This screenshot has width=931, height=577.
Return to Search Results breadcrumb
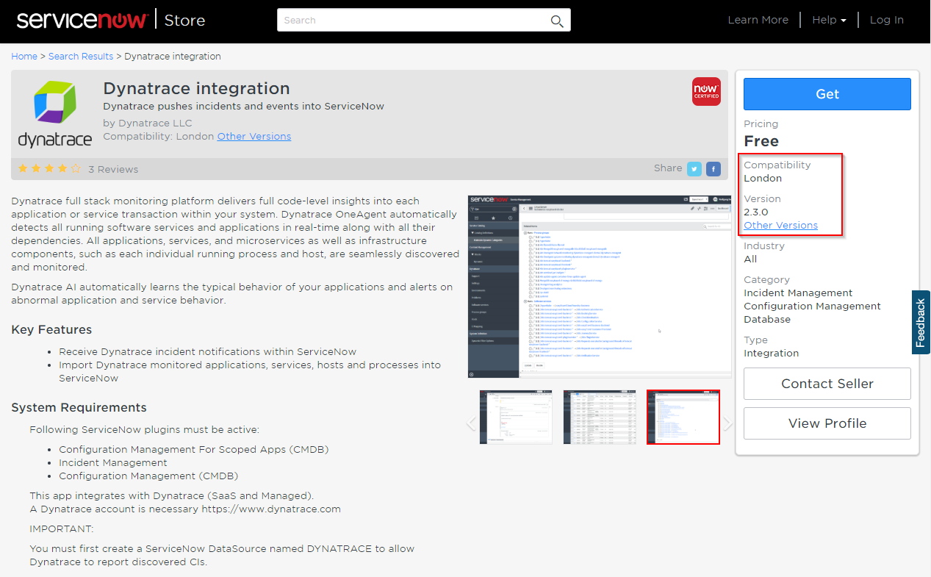[81, 56]
